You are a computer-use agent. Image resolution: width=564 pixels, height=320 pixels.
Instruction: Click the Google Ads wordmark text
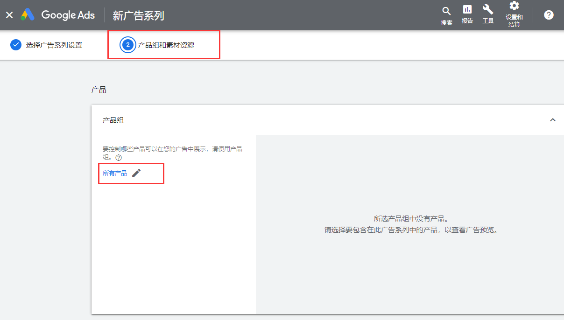68,15
